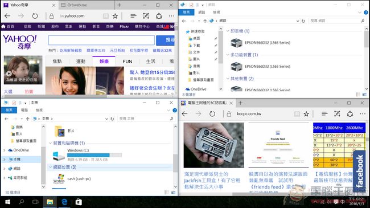Open Flickr in Yahoo navigation bar
Viewport: 370px width, 208px height.
124,26
